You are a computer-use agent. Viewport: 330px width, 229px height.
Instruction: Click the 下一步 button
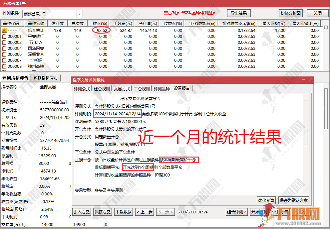click(x=165, y=212)
